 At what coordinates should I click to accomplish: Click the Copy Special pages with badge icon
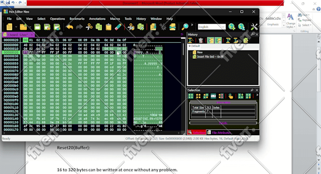coord(141,27)
